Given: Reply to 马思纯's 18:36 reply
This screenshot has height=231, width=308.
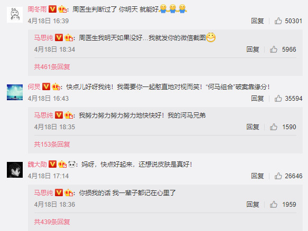Looking at the screenshot, I should [253, 205].
